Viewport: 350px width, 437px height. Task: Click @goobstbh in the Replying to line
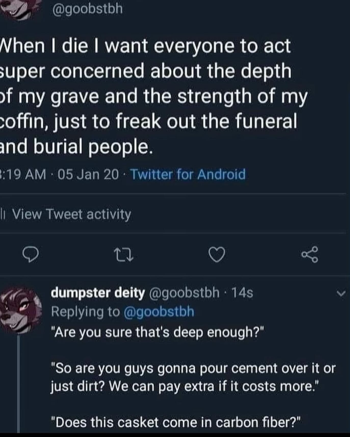point(159,312)
